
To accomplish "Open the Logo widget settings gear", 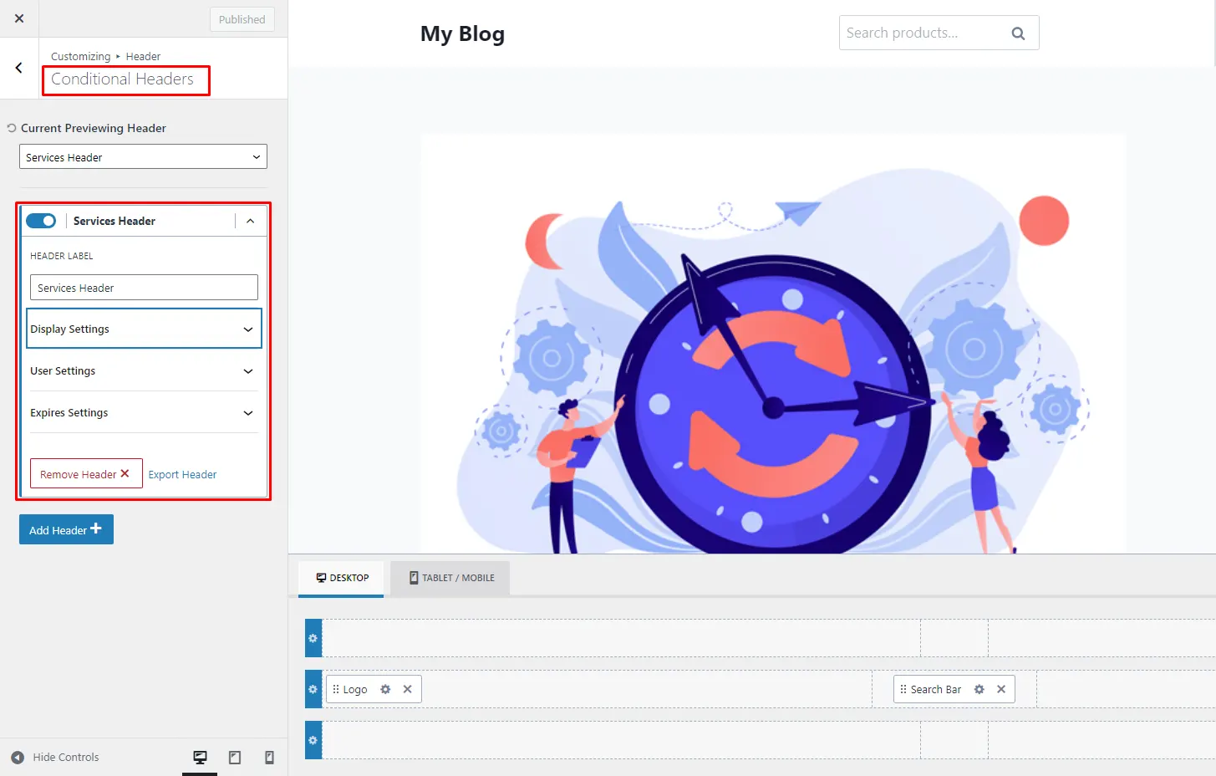I will [x=384, y=688].
